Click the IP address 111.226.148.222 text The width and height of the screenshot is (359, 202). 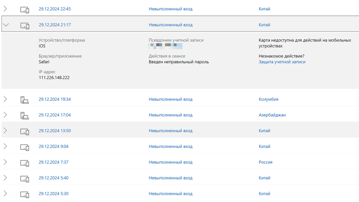[54, 78]
